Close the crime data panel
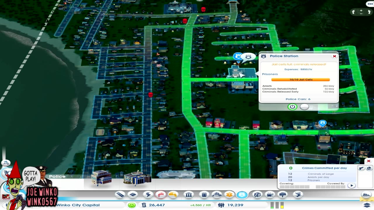Viewport: 374px width, 210px height. coord(369,161)
